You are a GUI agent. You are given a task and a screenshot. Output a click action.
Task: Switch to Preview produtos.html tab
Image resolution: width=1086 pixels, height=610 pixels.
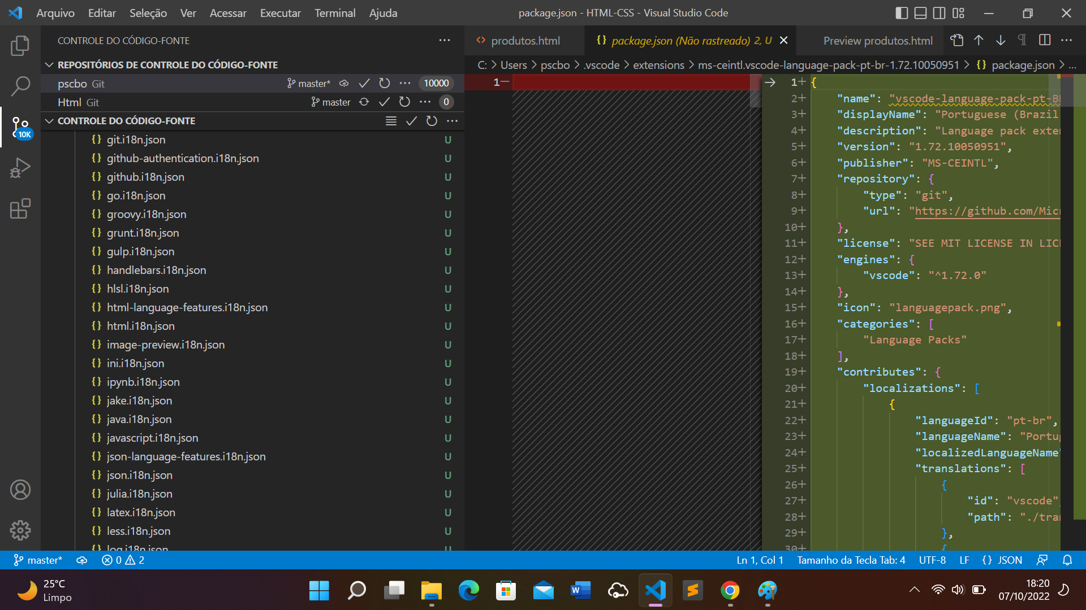tap(878, 41)
